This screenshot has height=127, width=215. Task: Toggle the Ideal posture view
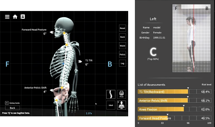111,105
